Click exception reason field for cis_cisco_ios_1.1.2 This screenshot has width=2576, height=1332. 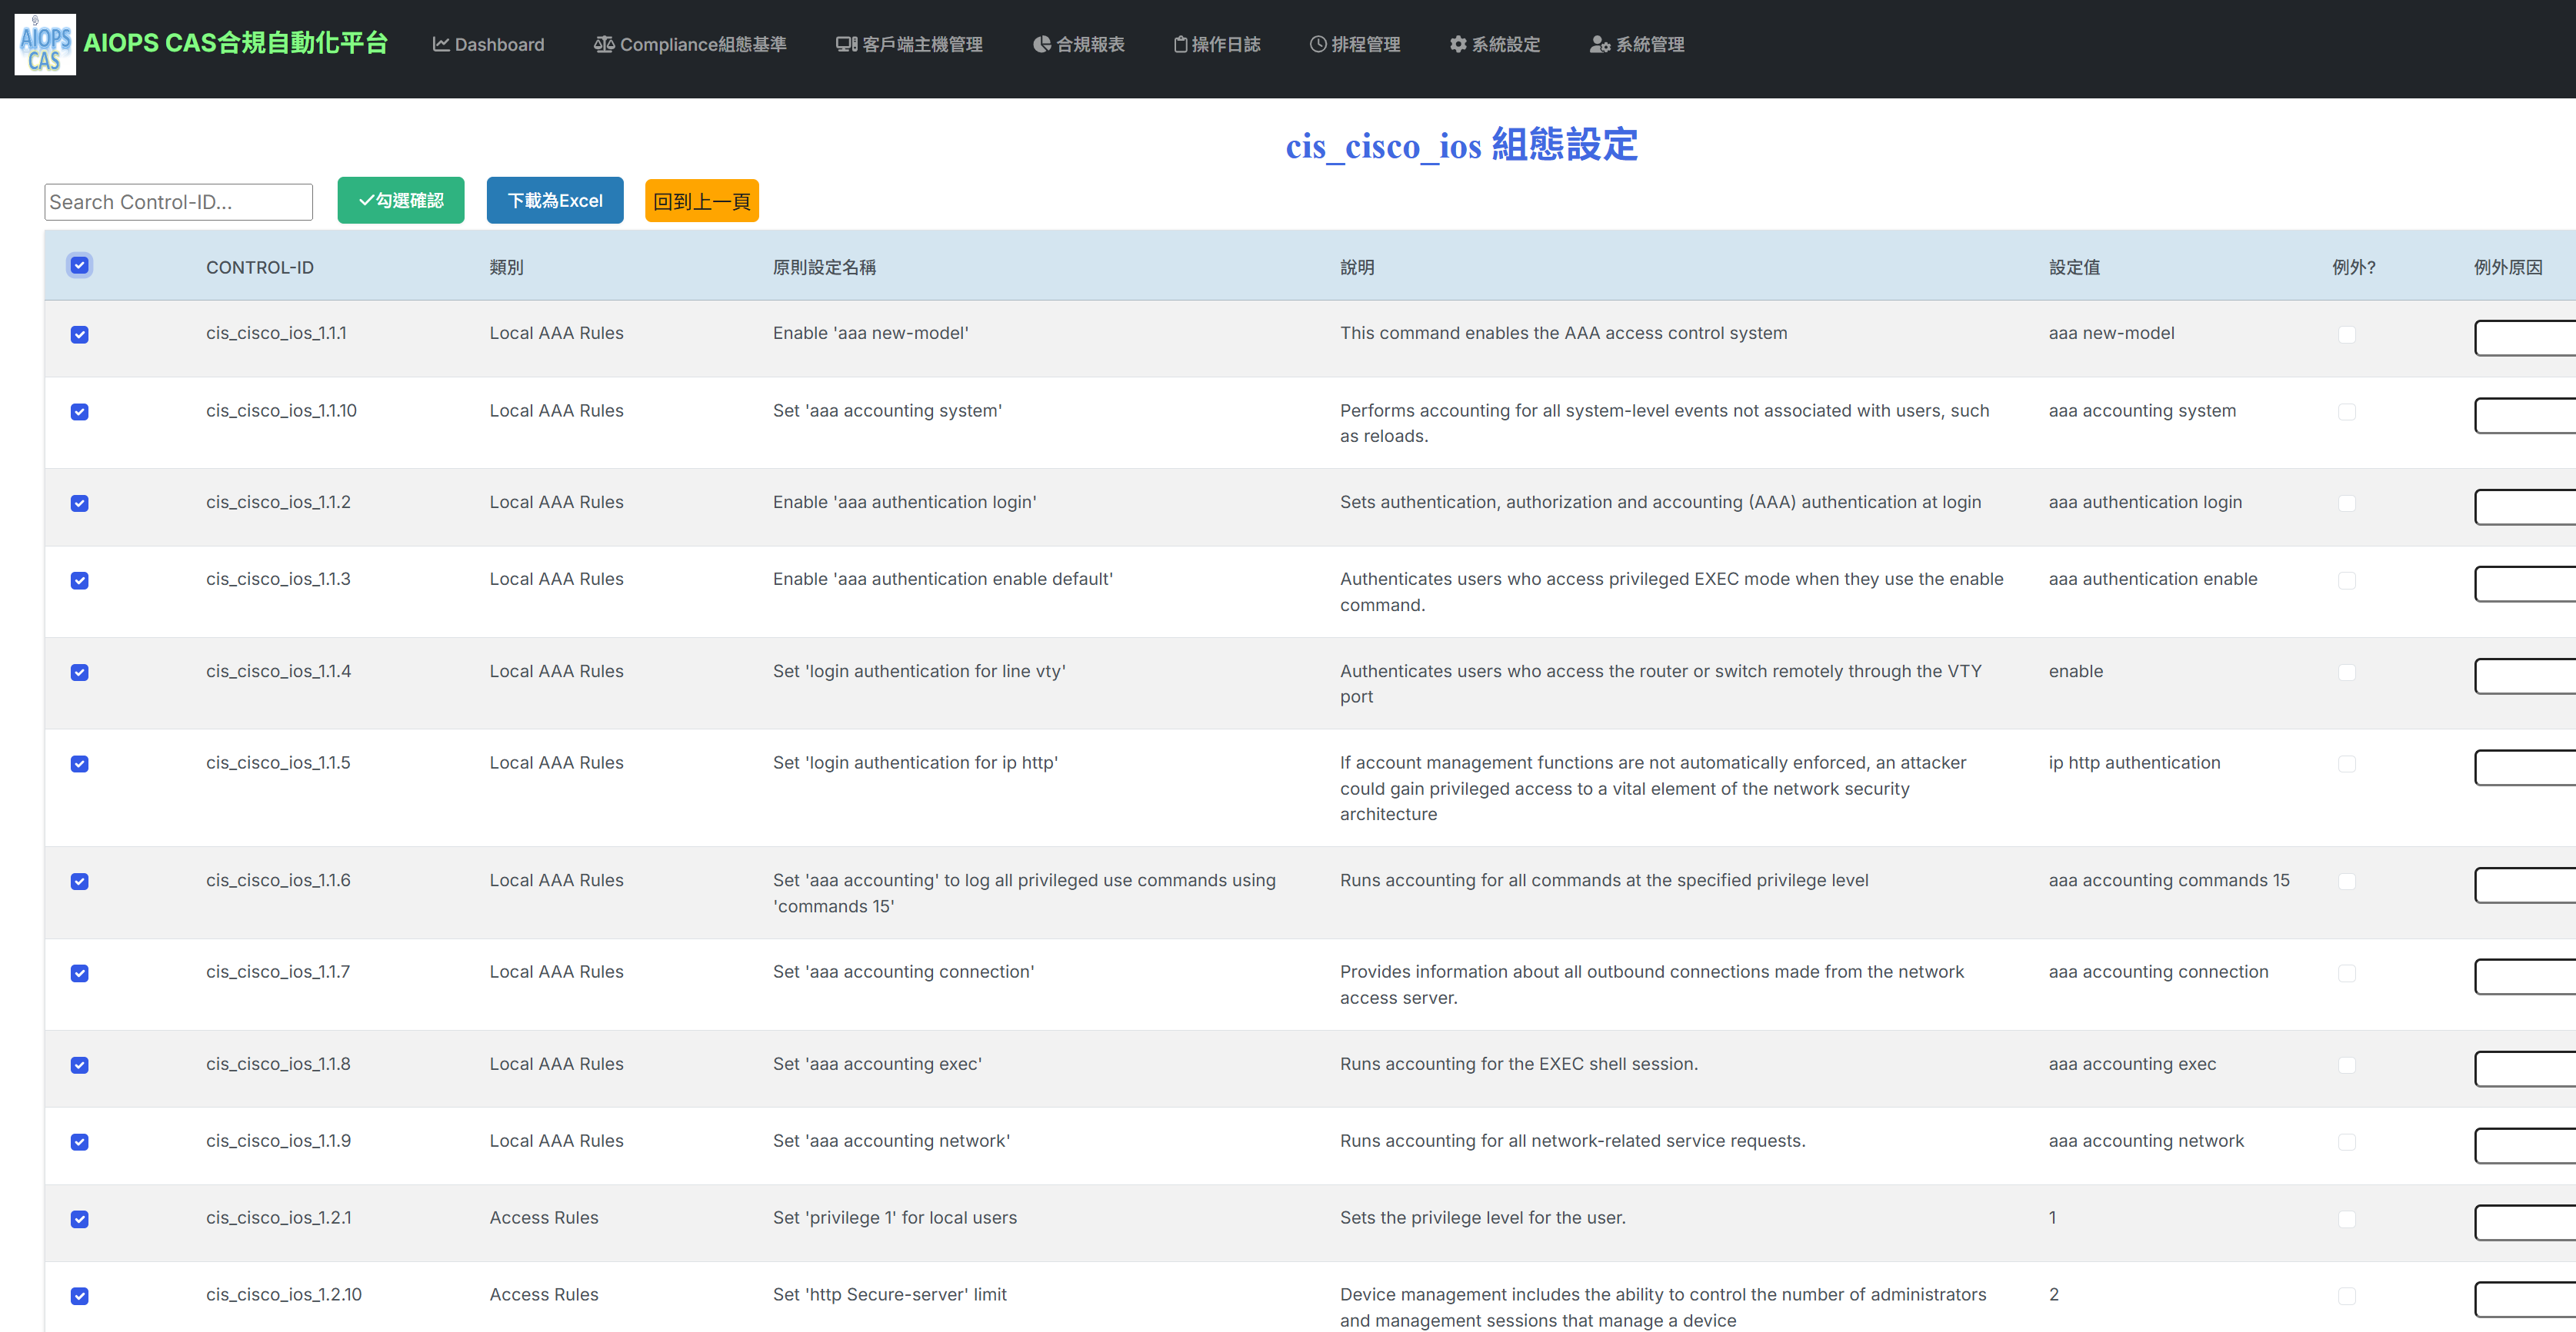2524,507
